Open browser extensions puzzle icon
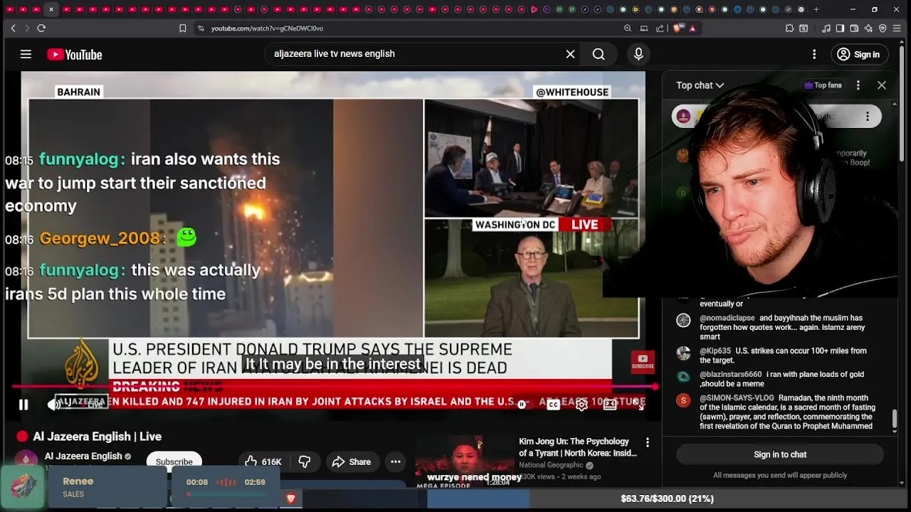The height and width of the screenshot is (512, 911). pyautogui.click(x=789, y=28)
